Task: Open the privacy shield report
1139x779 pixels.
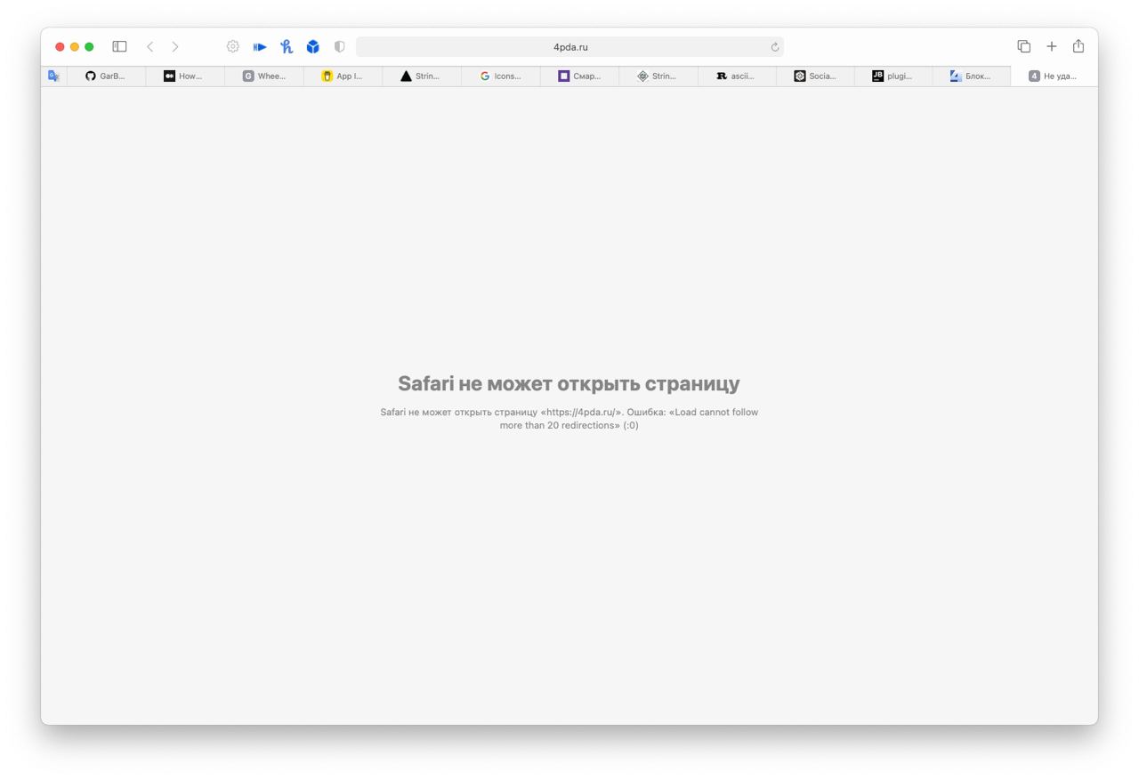Action: coord(339,46)
